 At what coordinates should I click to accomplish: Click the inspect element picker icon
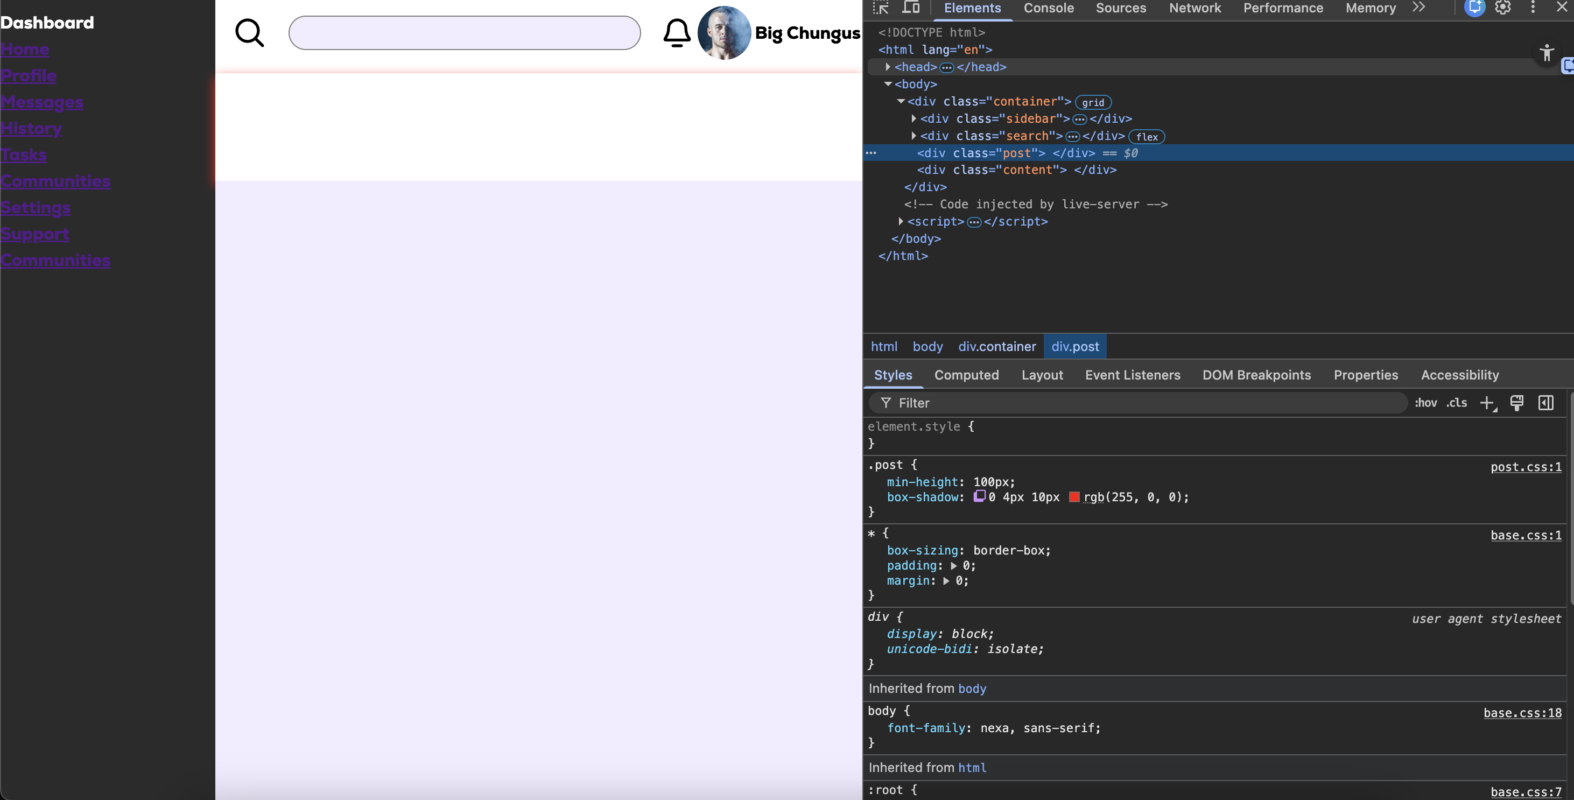[x=881, y=8]
